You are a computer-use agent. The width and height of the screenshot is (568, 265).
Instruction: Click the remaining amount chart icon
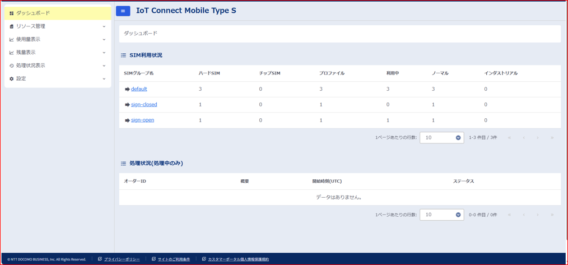[12, 53]
